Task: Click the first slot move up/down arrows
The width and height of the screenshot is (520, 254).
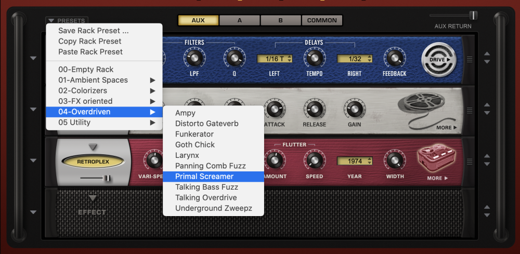Action: (x=487, y=58)
